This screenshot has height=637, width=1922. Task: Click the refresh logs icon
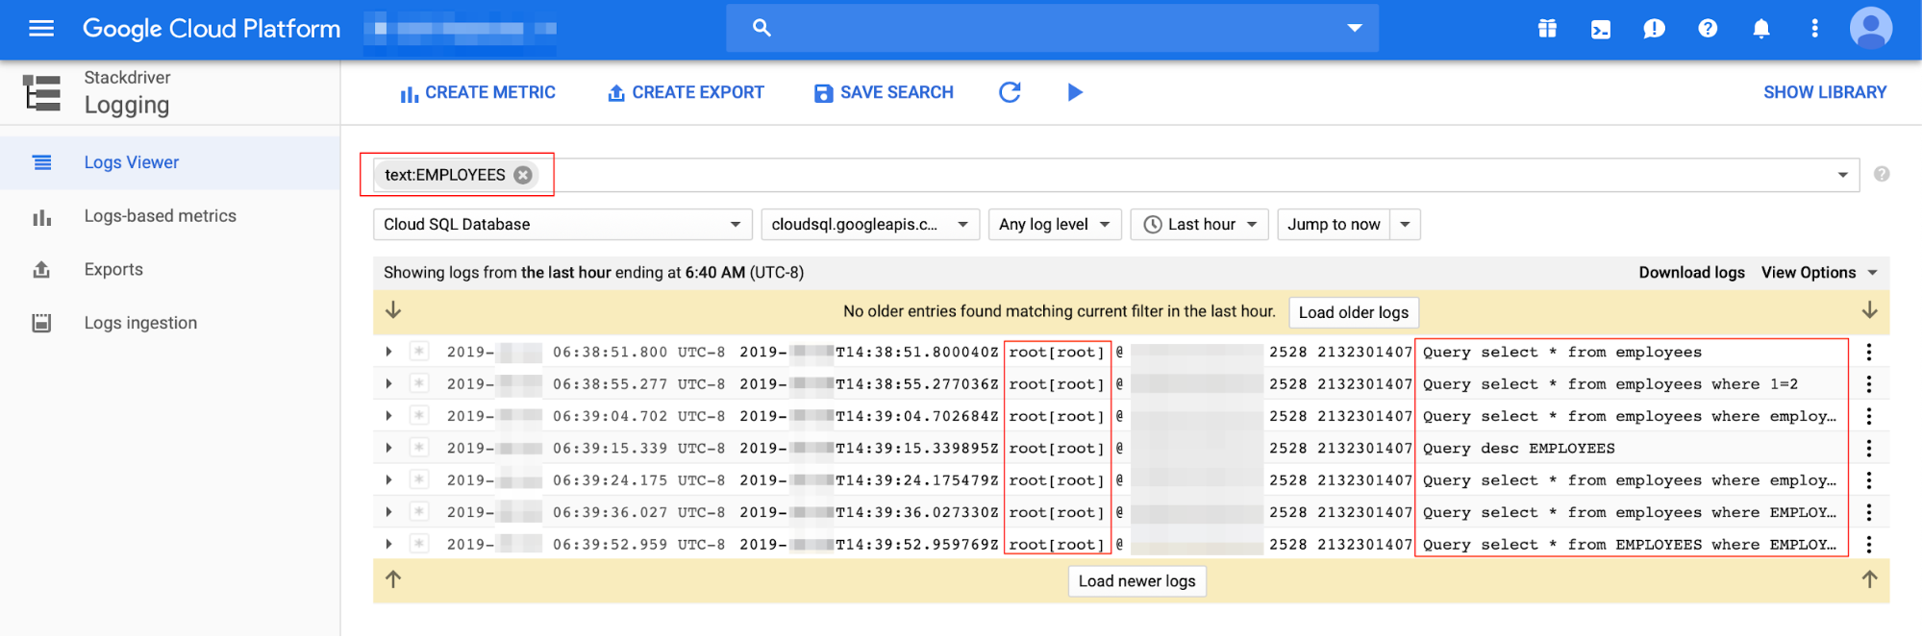[x=1010, y=92]
